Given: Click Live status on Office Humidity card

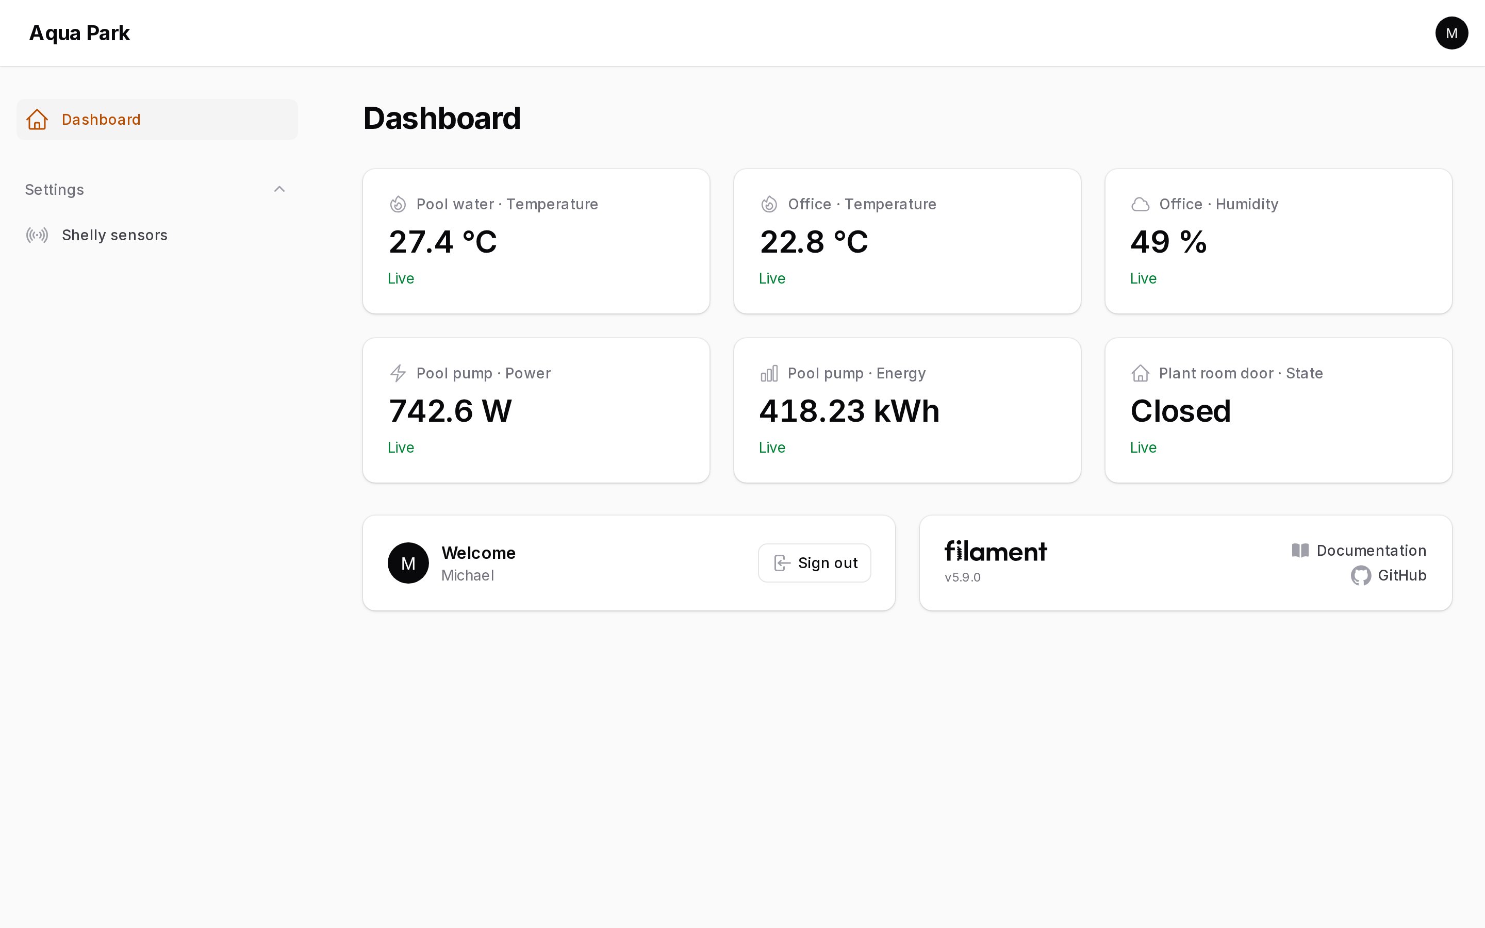Looking at the screenshot, I should point(1143,278).
